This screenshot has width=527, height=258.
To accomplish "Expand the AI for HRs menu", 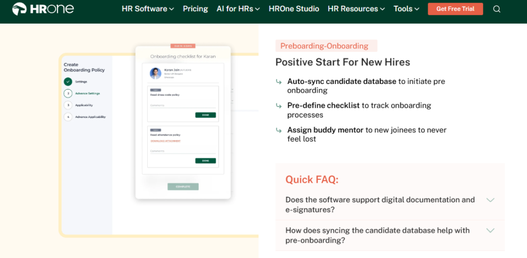I will (238, 9).
